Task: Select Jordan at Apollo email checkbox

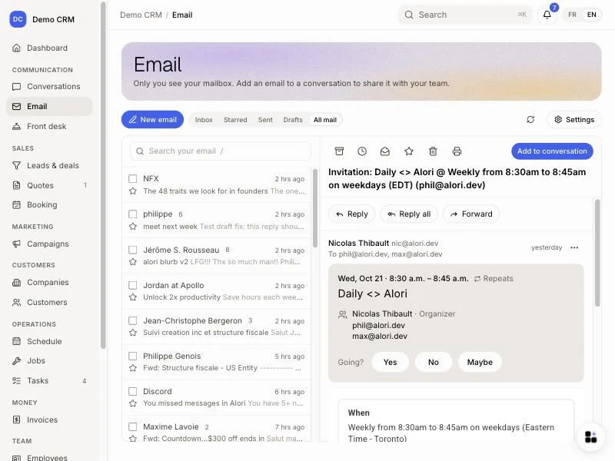Action: pyautogui.click(x=133, y=285)
